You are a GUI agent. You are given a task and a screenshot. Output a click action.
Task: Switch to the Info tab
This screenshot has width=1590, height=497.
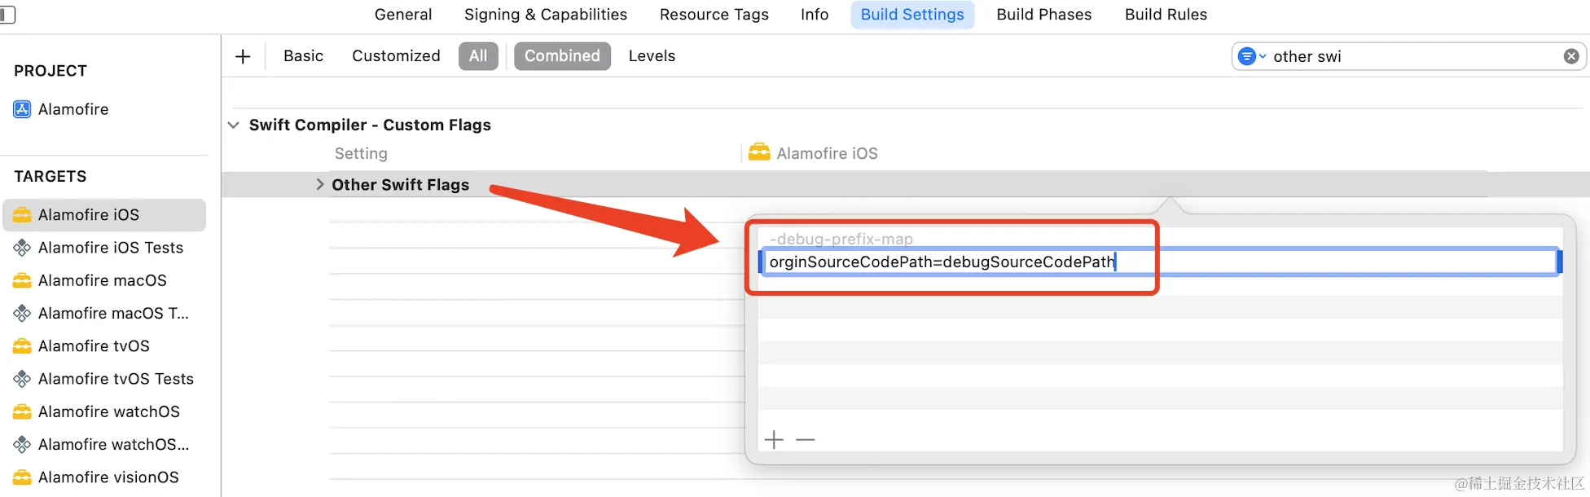[x=815, y=15]
